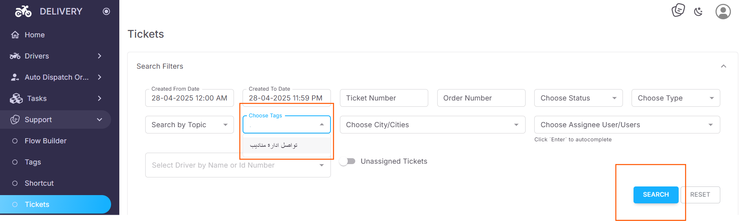The height and width of the screenshot is (221, 745).
Task: Open the user profile avatar
Action: (x=723, y=12)
